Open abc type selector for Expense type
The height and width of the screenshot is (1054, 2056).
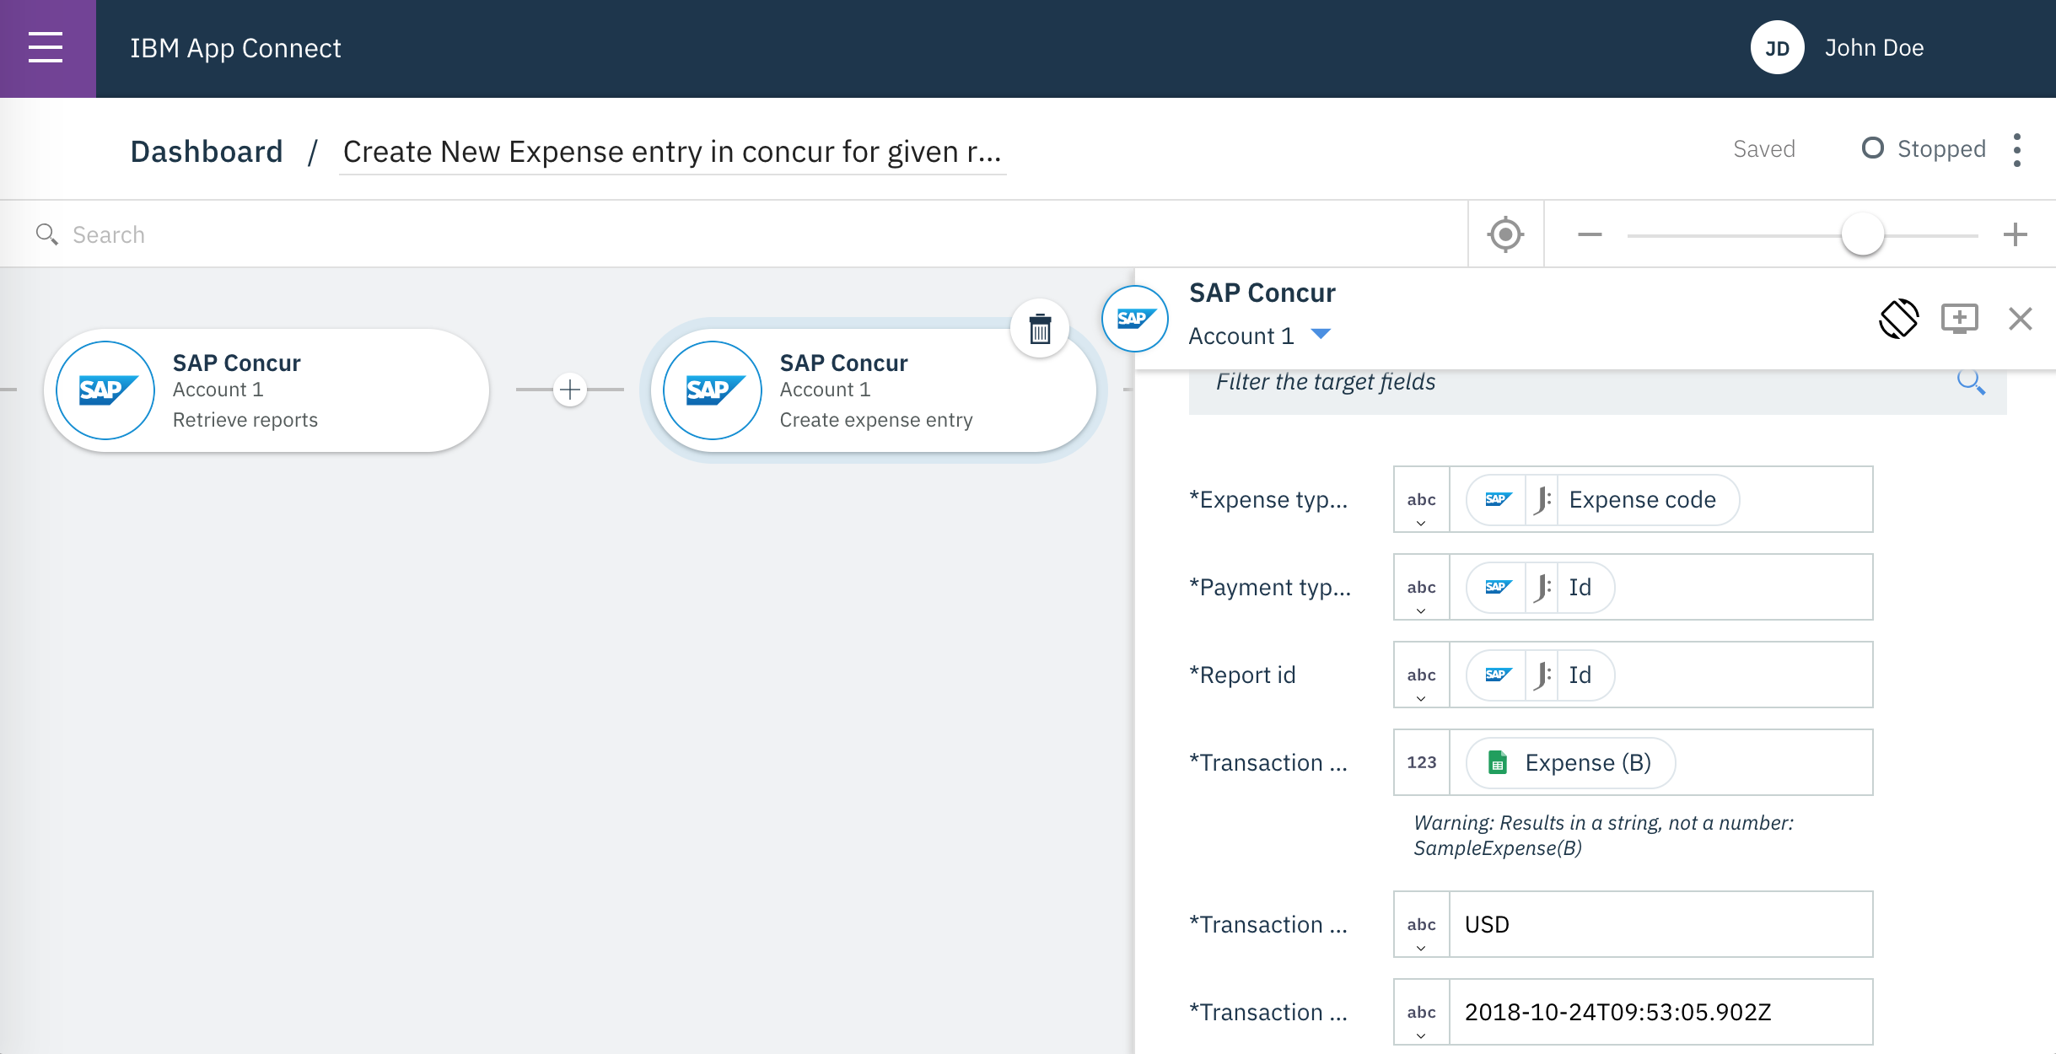click(x=1421, y=499)
